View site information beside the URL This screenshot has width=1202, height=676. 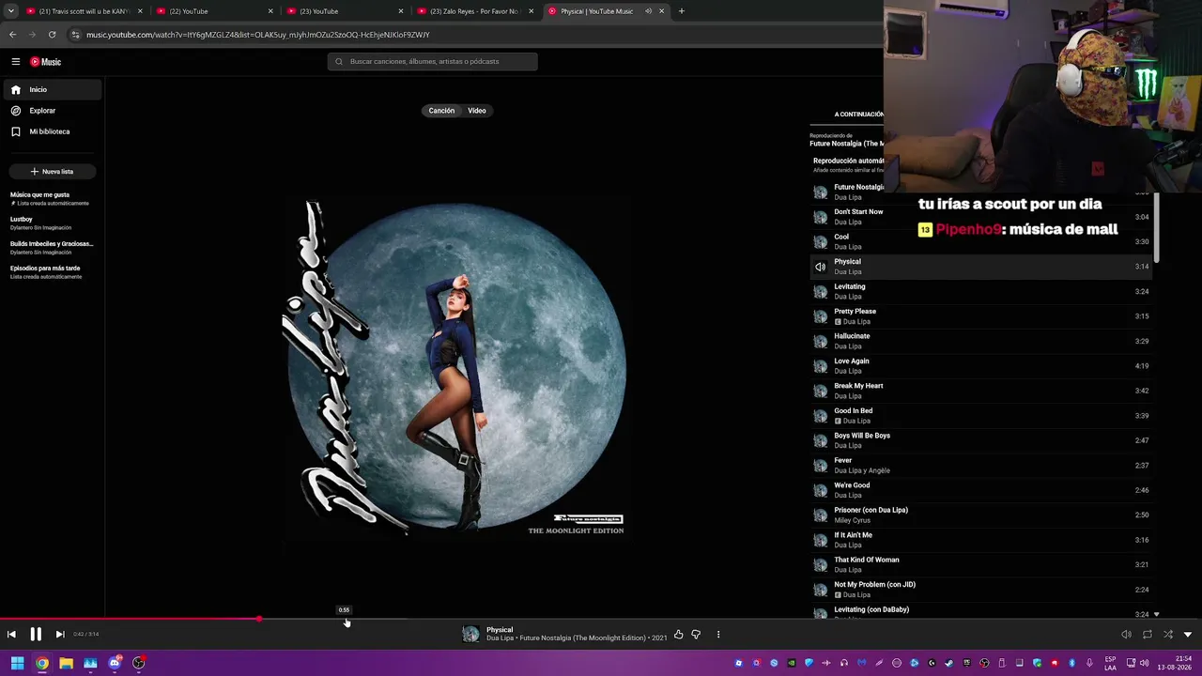75,35
